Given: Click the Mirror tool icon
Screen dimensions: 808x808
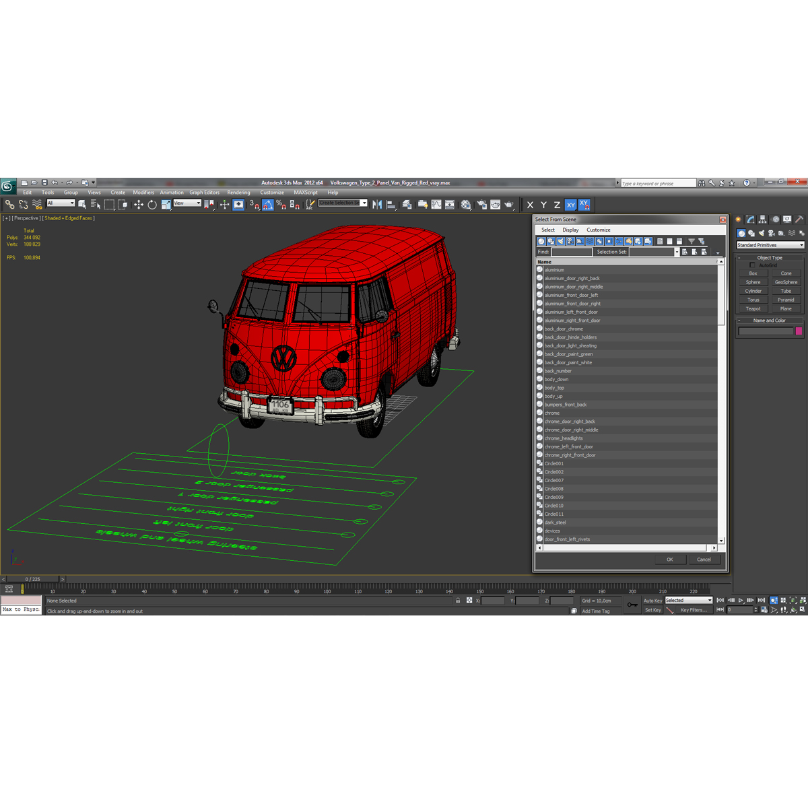Looking at the screenshot, I should [377, 205].
